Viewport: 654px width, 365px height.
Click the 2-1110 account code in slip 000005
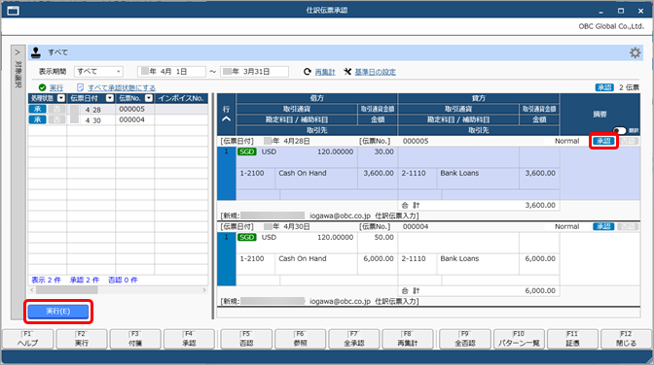coord(414,173)
